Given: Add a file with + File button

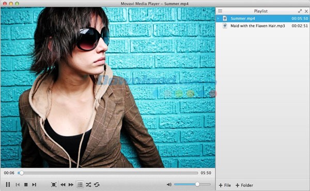Looking at the screenshot, I should point(225,185).
